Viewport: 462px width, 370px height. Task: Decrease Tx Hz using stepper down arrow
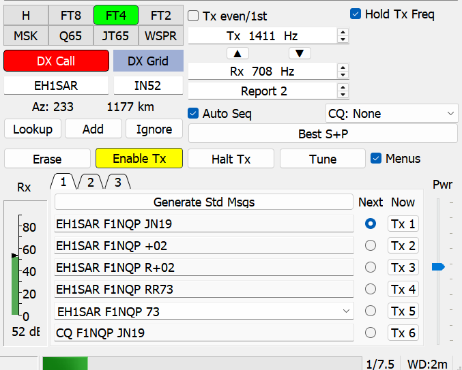tap(343, 39)
